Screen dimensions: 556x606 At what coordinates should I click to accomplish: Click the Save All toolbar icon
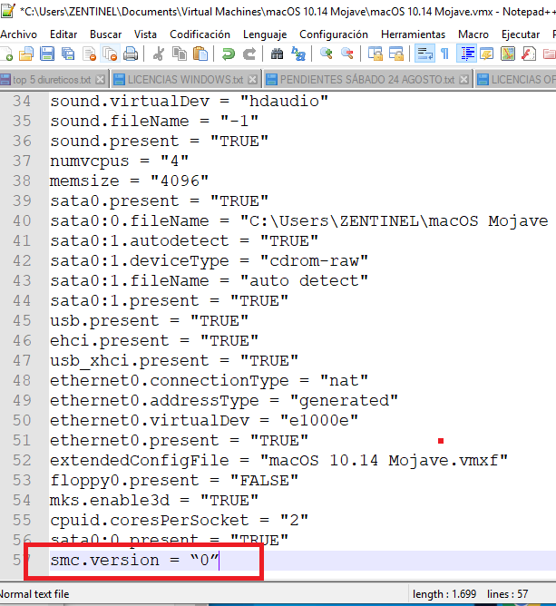tap(66, 54)
